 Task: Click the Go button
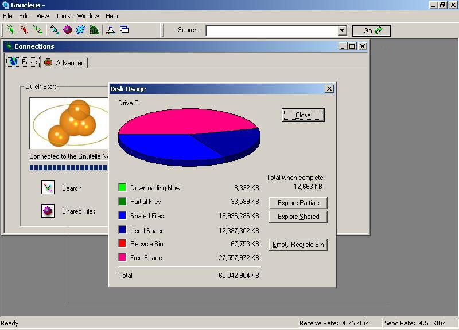coord(371,30)
